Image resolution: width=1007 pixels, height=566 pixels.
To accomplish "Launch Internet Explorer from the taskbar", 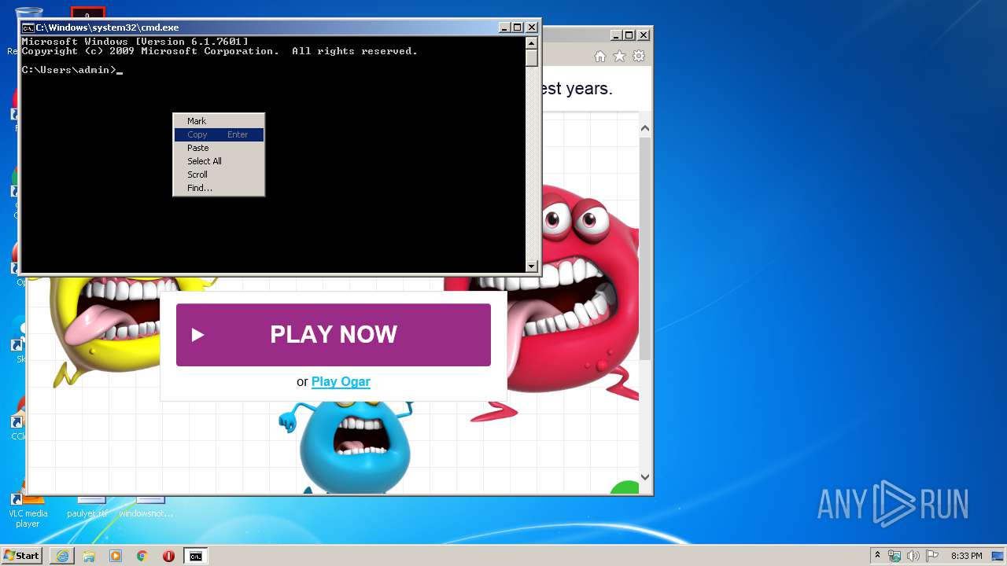I will click(62, 556).
